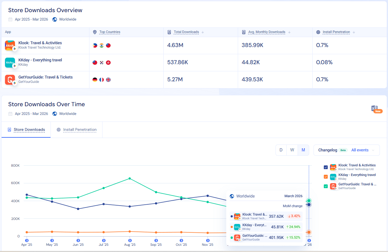388x252 pixels.
Task: Open the changelog event marker under Nov '25
Action: 207,240
